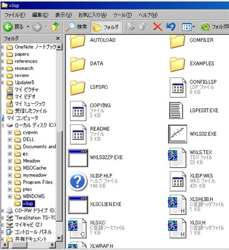Select the WXLS.TEX file icon

pos(177,158)
